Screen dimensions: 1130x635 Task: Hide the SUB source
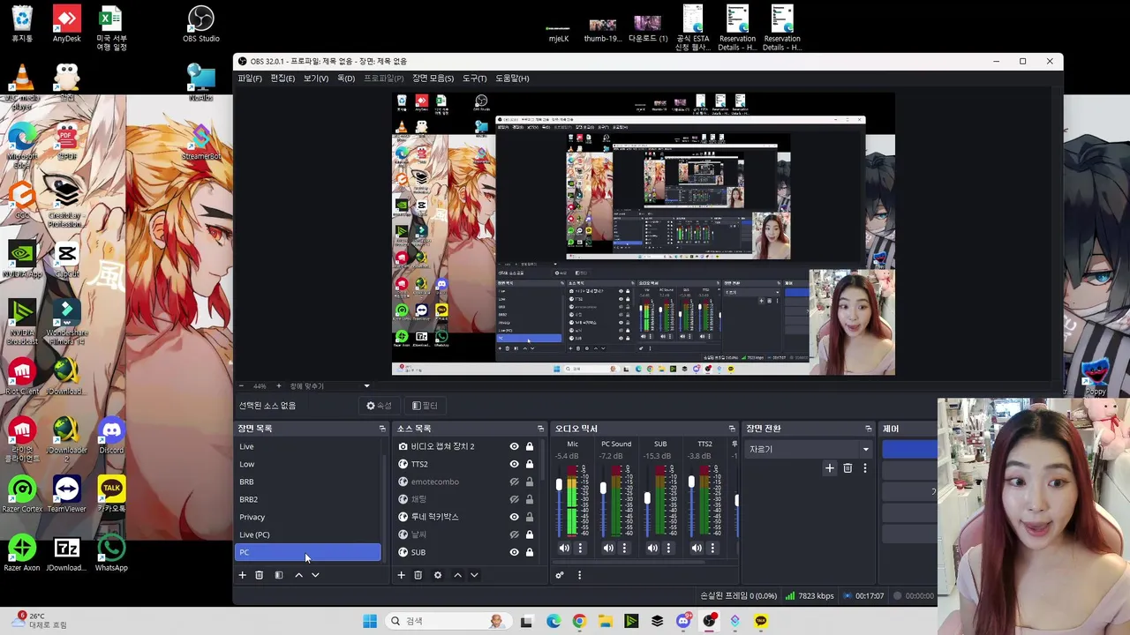coord(514,552)
